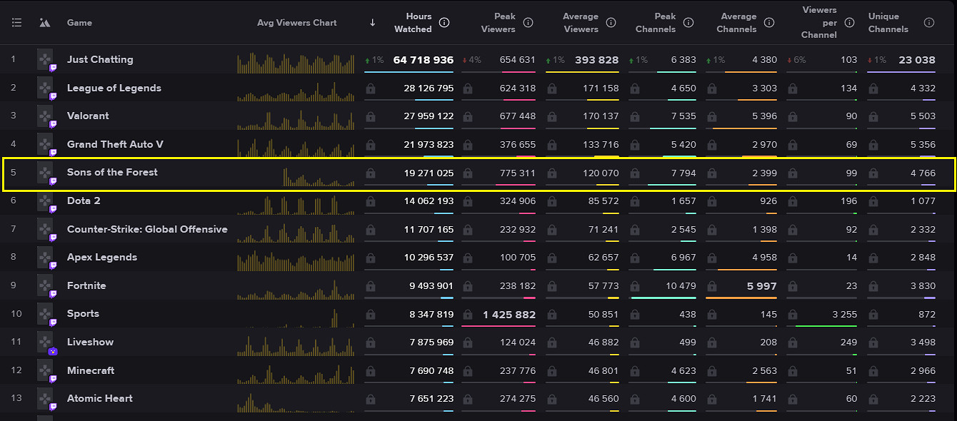Sort table by Average Channels column
Viewport: 957px width, 421px height.
[x=738, y=23]
